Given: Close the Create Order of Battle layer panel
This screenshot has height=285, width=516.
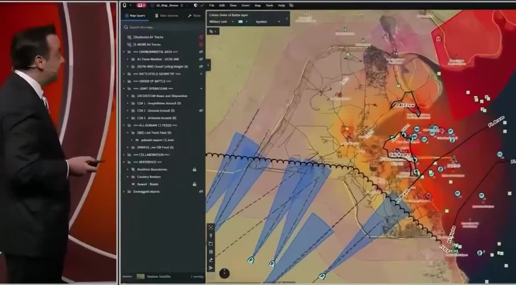Looking at the screenshot, I should point(287,18).
